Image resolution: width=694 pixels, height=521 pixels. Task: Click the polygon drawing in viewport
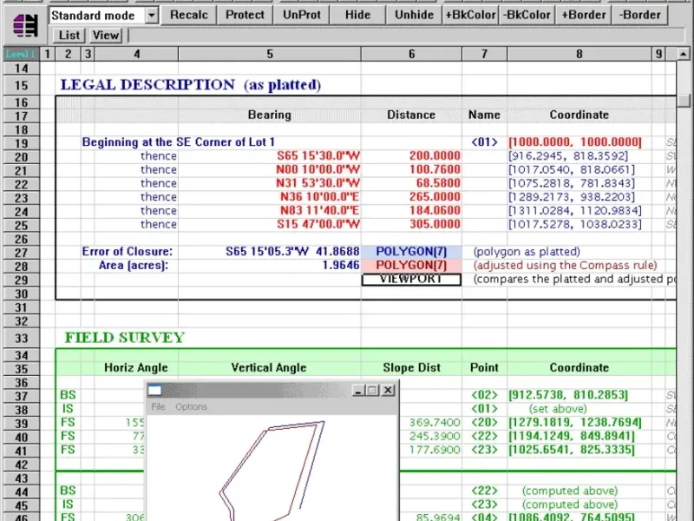(272, 471)
